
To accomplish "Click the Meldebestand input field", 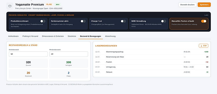I will click(28, 54).
